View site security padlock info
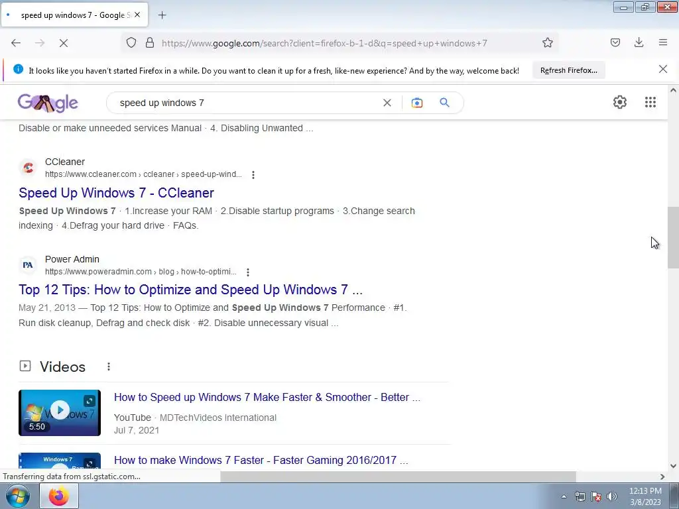Image resolution: width=679 pixels, height=509 pixels. 150,42
